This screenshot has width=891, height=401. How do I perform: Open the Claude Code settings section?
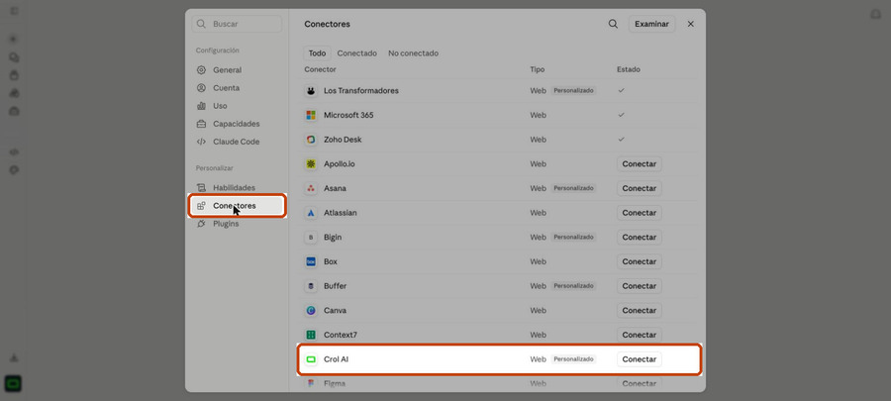pos(237,142)
